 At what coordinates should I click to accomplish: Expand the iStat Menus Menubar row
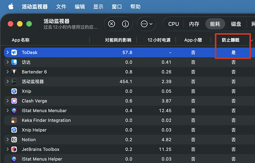7,111
